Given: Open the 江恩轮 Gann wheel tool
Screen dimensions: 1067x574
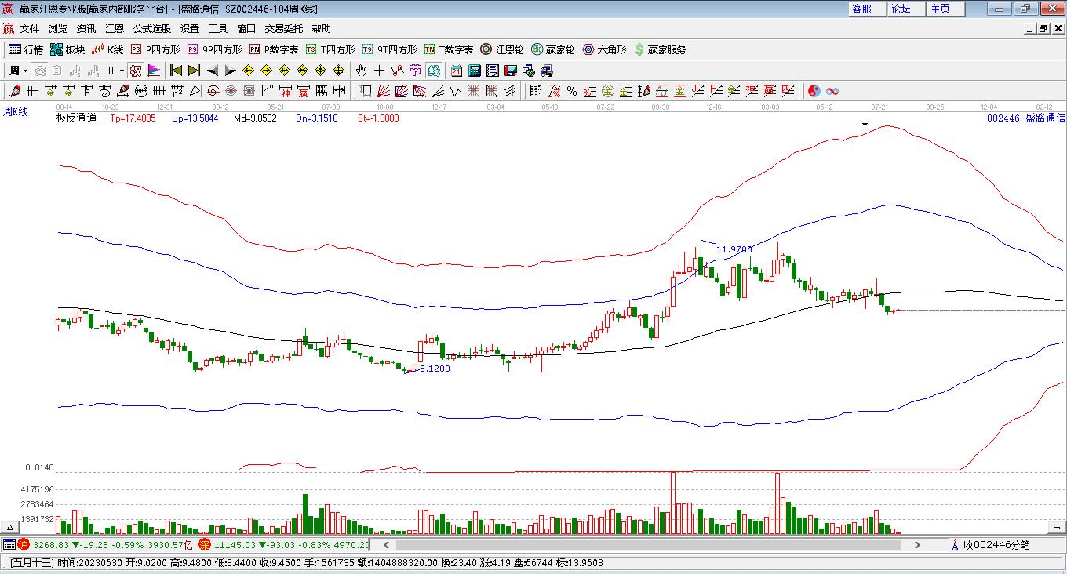Looking at the screenshot, I should [502, 49].
